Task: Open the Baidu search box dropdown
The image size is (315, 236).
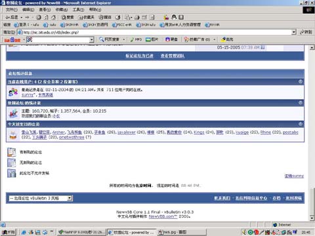Action: [92, 39]
